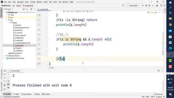This screenshot has width=174, height=98.
Task: Open Windows Start button
Action: [170, 2]
